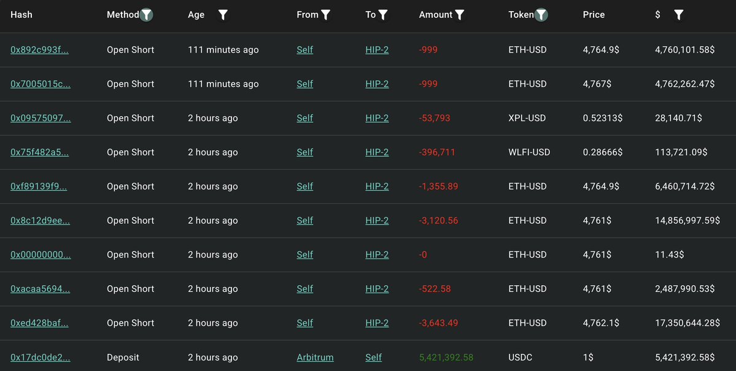Open the Amount column filter icon

click(460, 15)
